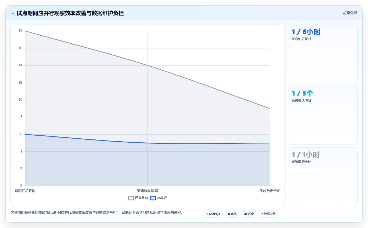Viewport: 368px width, 228px height.
Task: Click the 系统数据维护 x-axis label
Action: click(x=270, y=191)
